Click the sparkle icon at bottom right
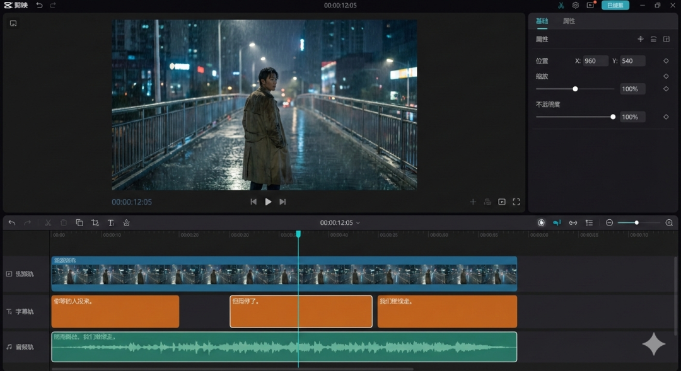681x371 pixels. [x=653, y=344]
